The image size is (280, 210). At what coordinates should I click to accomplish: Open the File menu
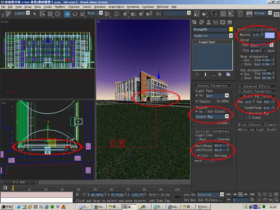(3, 7)
